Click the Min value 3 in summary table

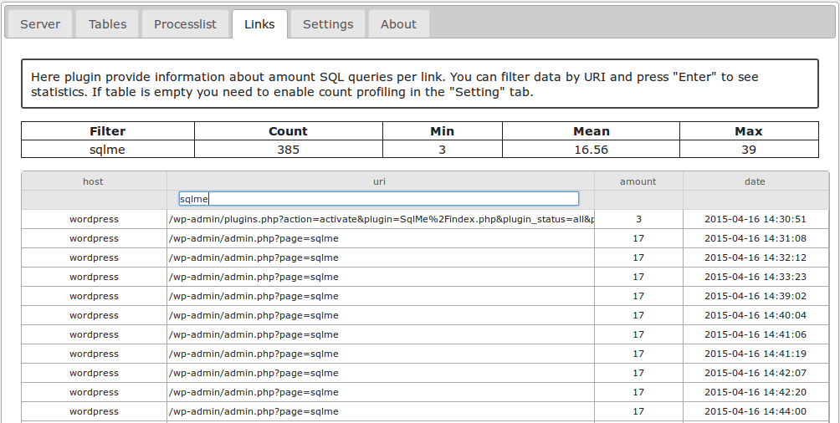click(x=442, y=150)
